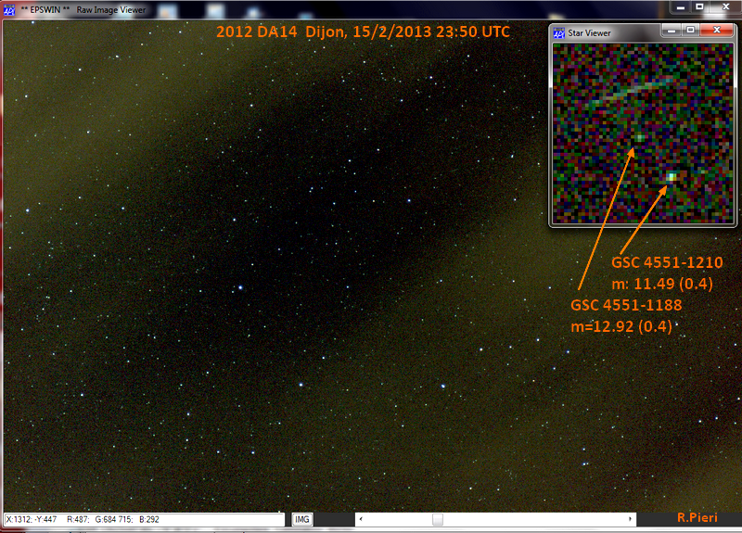Maximize the Raw Image Viewer window
This screenshot has width=742, height=533.
click(700, 6)
